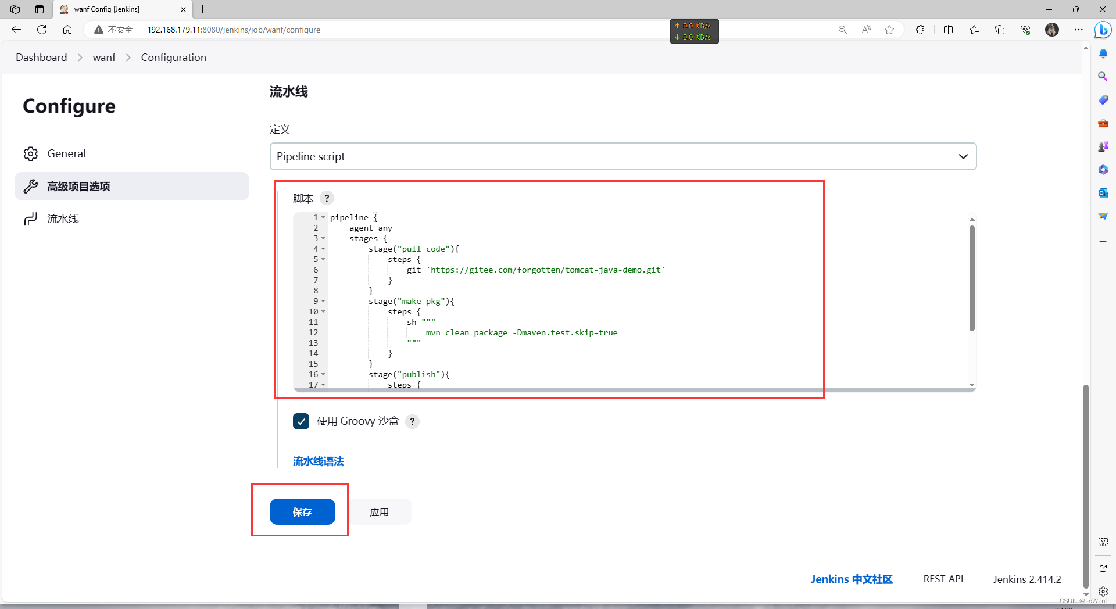Collapse fold at line 16 publish stage
This screenshot has height=609, width=1116.
[323, 374]
